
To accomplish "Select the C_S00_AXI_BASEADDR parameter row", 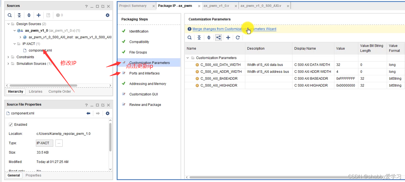I will (x=295, y=79).
